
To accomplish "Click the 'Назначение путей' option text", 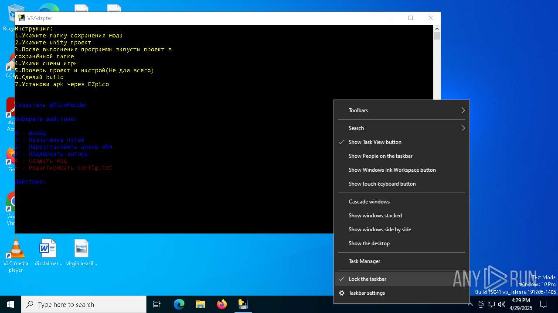I will click(x=56, y=140).
